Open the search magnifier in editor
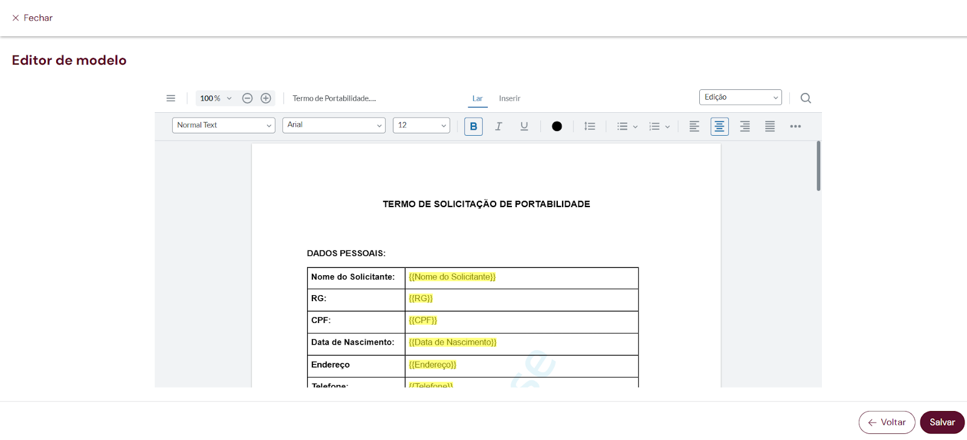 (806, 98)
